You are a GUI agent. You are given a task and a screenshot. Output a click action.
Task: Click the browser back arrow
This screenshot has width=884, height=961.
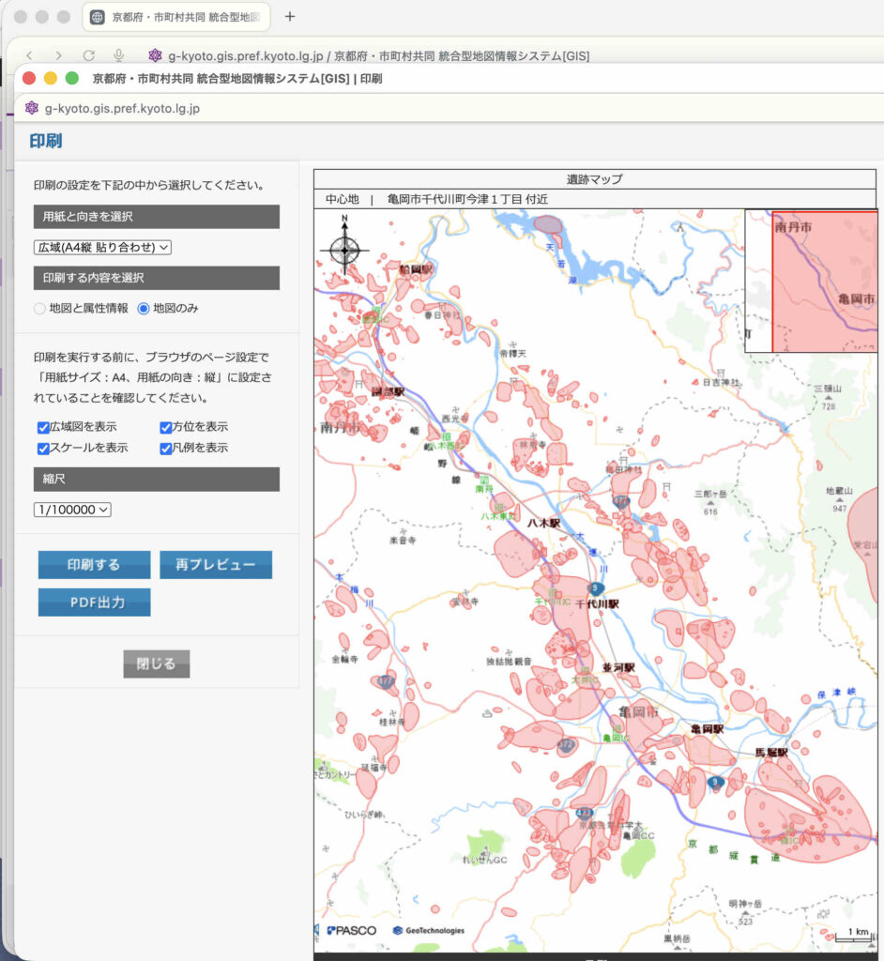pyautogui.click(x=29, y=56)
